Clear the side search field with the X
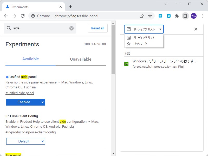Viewport: 208px width, 156px height. click(71, 28)
